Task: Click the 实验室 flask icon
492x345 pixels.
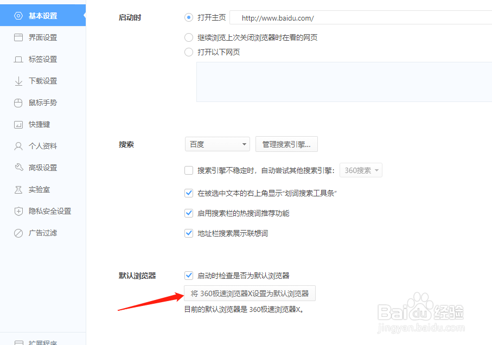Action: (18, 189)
